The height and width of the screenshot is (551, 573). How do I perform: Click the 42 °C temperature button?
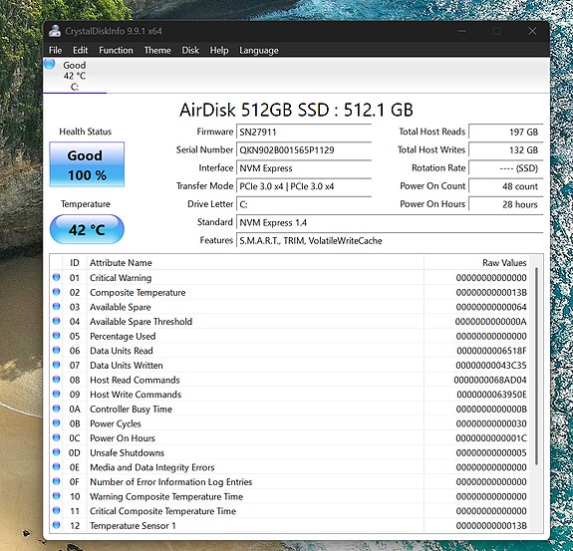click(x=87, y=229)
